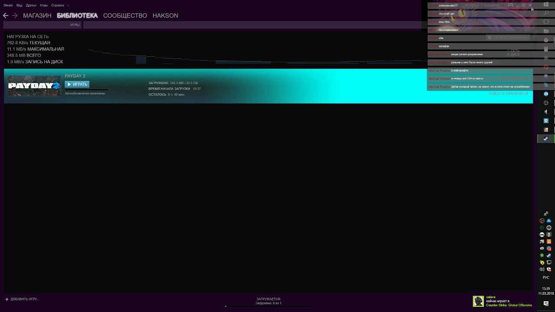Switch to the СООБЩЕСТВО tab
555x312 pixels.
tap(125, 16)
